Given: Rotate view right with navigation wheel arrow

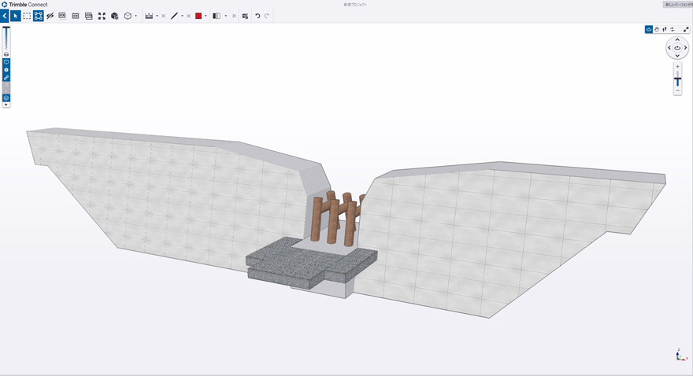Looking at the screenshot, I should [x=686, y=48].
